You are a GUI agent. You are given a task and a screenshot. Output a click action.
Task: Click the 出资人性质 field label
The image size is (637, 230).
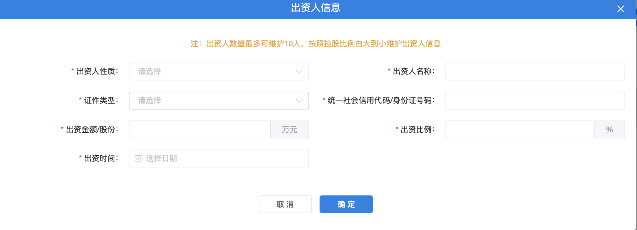tap(97, 71)
